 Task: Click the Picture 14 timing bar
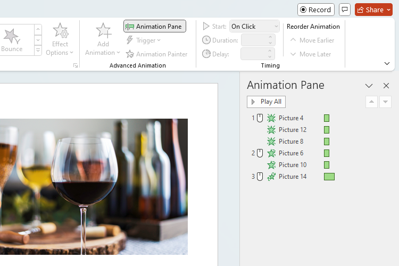[x=329, y=177]
